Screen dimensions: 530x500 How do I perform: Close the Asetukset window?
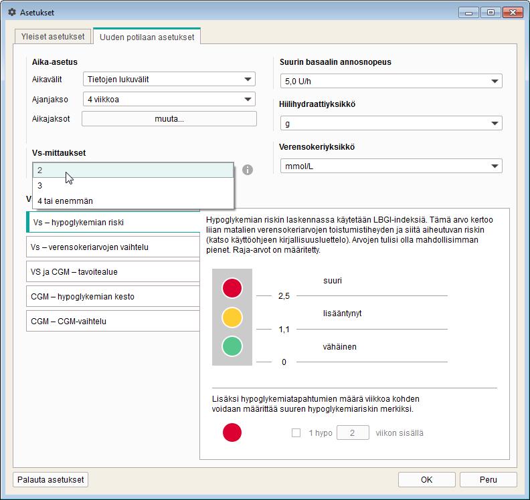tap(513, 13)
